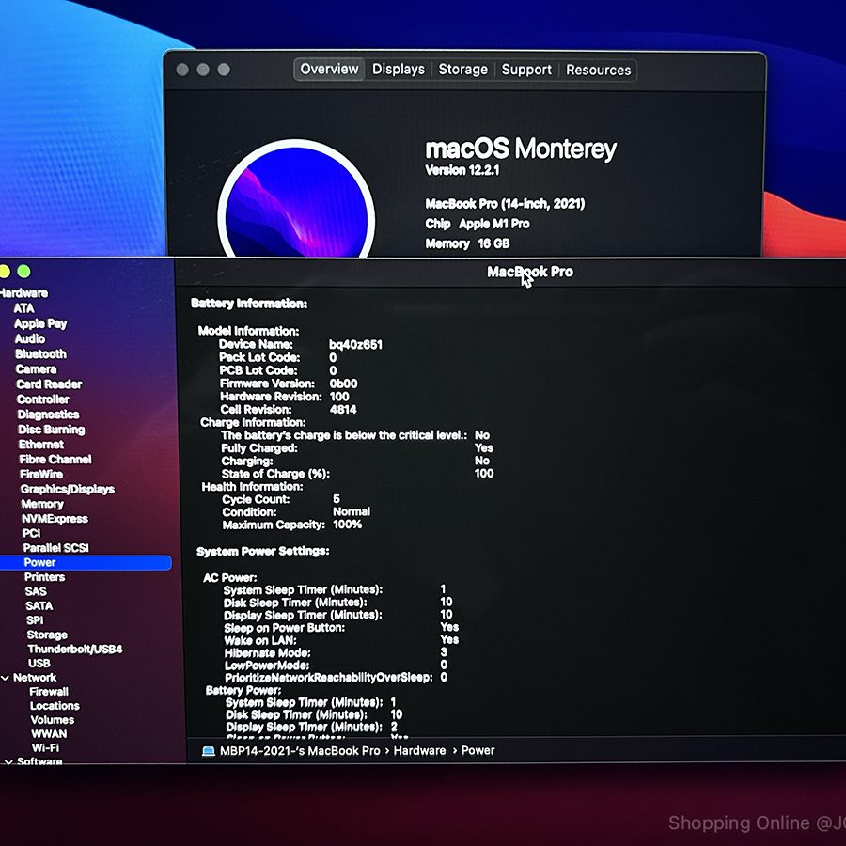Click the MacBook Pro (14-inch, 2021) text
Viewport: 846px width, 846px height.
coord(505,204)
